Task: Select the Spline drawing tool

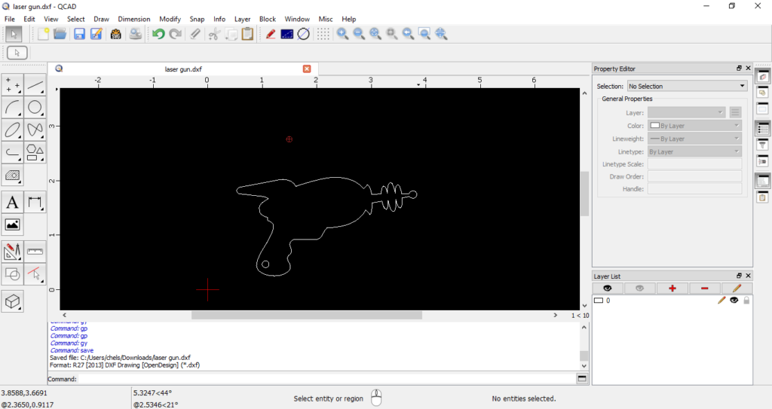Action: [x=35, y=130]
